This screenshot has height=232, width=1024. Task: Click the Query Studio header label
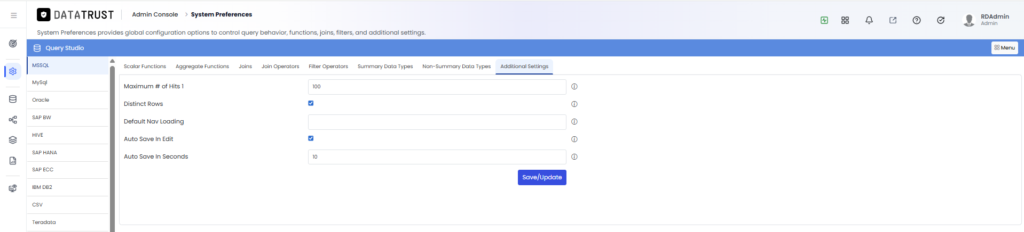[x=65, y=48]
